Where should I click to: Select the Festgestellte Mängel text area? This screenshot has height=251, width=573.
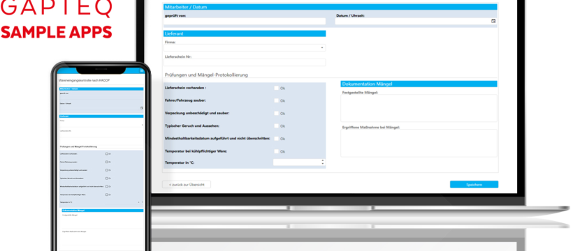coord(419,108)
